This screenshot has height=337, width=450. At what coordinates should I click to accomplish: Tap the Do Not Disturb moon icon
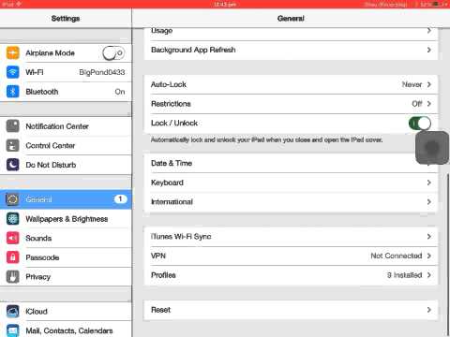[x=13, y=165]
